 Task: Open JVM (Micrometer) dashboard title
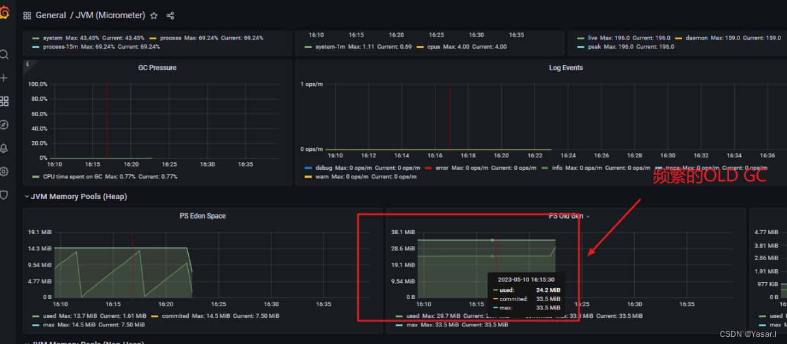[110, 16]
